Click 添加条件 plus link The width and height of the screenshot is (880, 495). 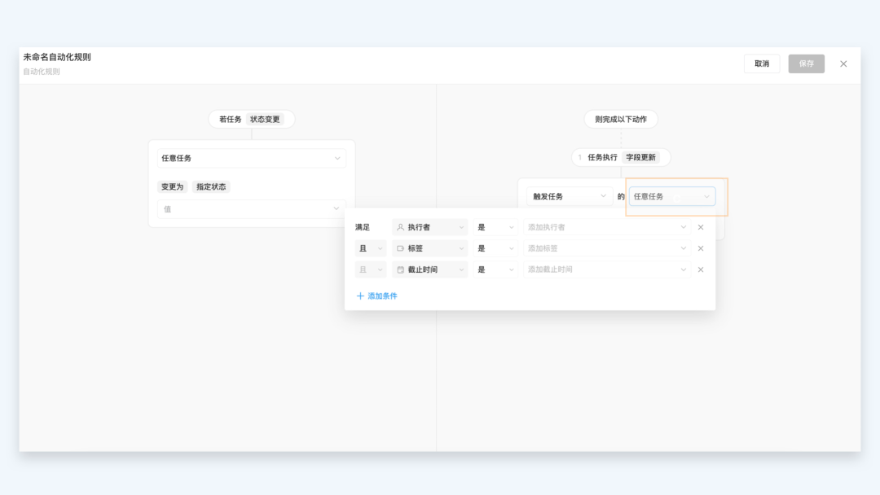coord(376,296)
